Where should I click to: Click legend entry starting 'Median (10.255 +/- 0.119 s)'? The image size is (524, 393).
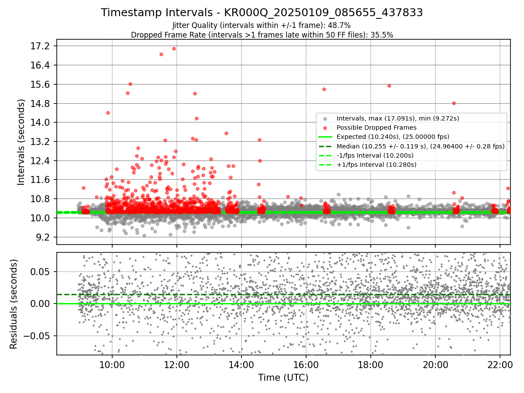(x=420, y=146)
